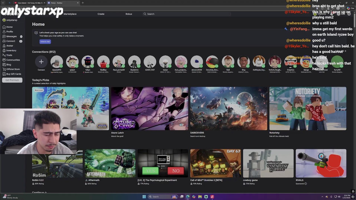Image resolution: width=356 pixels, height=200 pixels.
Task: Open File Explorer from the taskbar
Action: 200,197
